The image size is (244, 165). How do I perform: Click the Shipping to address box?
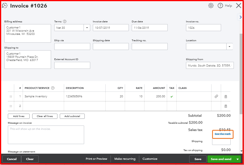point(28,60)
